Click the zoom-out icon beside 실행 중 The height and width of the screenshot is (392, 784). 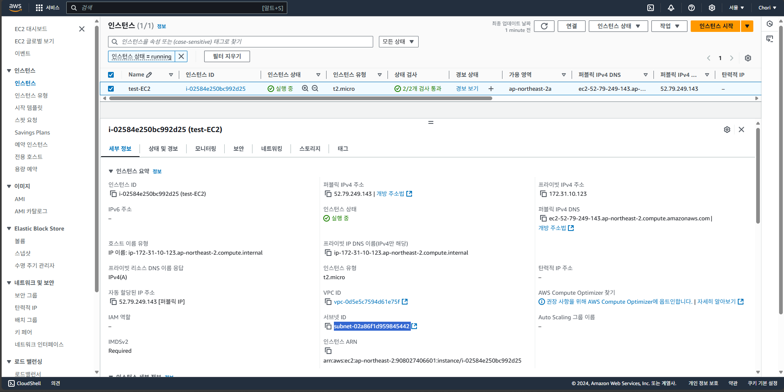tap(315, 88)
